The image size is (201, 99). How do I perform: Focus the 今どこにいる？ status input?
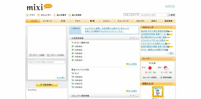pos(47,62)
